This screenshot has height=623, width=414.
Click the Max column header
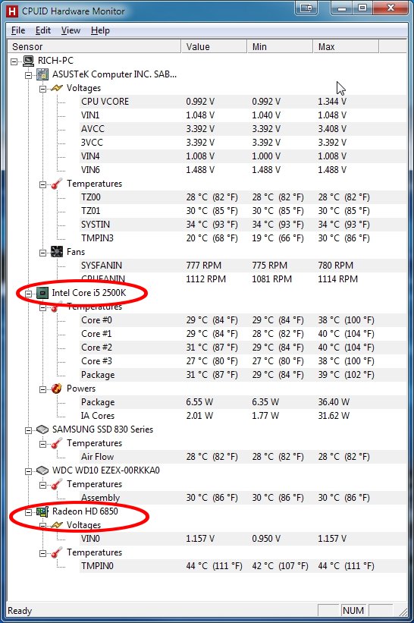pyautogui.click(x=346, y=46)
